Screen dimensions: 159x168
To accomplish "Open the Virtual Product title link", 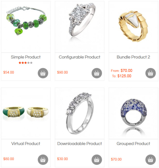I will click(x=26, y=144).
